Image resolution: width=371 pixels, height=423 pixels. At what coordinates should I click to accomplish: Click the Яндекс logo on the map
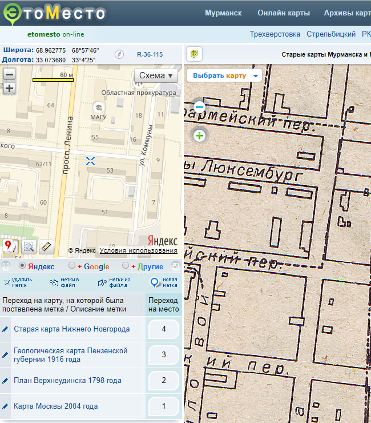pos(163,241)
